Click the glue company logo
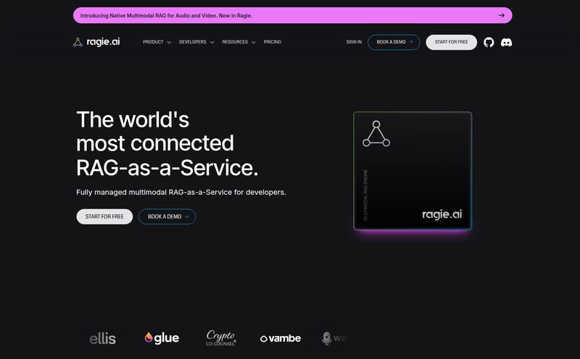This screenshot has height=359, width=580. coord(162,338)
